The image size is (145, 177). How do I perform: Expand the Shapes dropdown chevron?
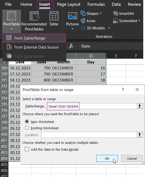click(101, 13)
